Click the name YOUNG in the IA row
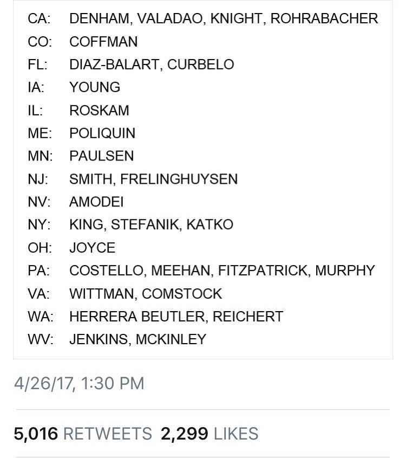The width and height of the screenshot is (406, 458). [x=95, y=87]
